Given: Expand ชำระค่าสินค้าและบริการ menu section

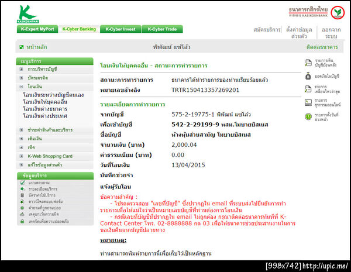Looking at the screenshot, I should 21,130.
